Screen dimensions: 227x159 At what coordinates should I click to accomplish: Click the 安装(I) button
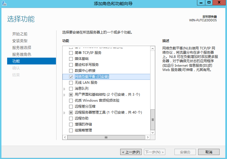point(185,152)
